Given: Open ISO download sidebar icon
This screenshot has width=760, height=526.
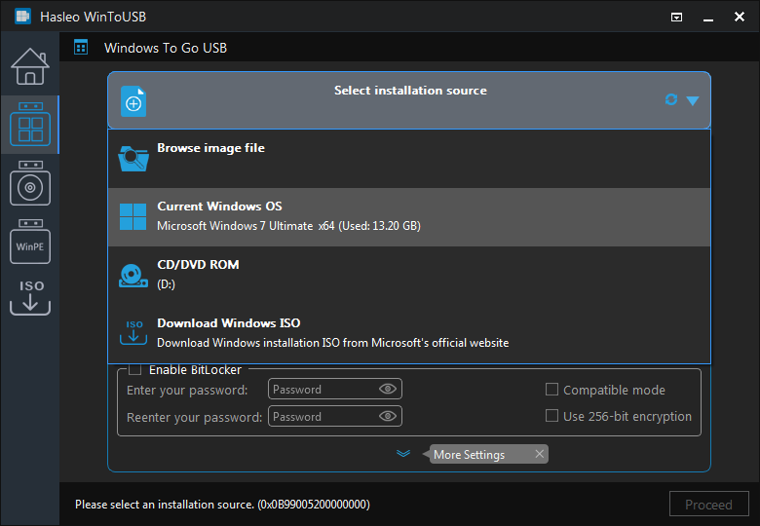Looking at the screenshot, I should pos(30,297).
